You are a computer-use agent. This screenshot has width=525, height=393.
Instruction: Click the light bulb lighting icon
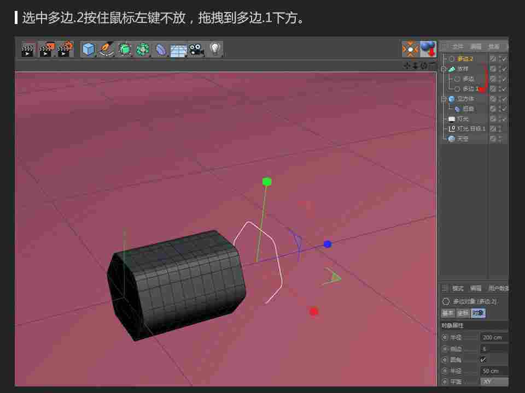coord(214,49)
